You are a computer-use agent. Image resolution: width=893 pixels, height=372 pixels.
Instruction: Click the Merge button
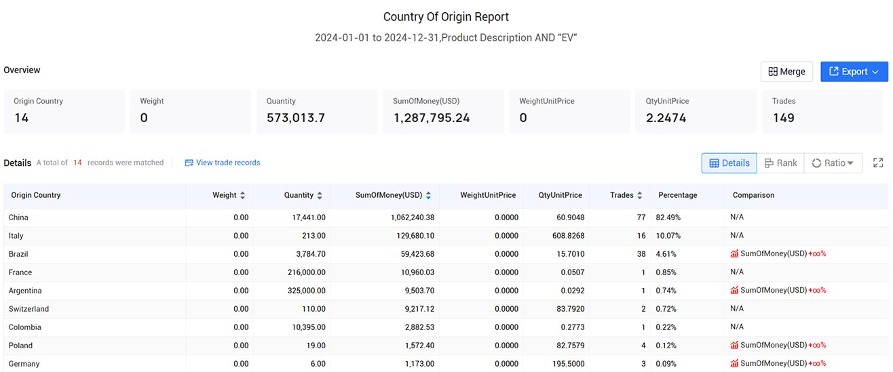point(787,71)
